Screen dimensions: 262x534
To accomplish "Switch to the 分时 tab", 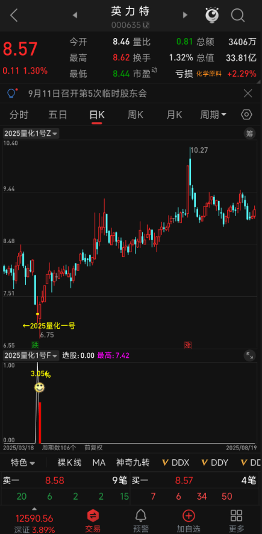I will click(x=19, y=115).
